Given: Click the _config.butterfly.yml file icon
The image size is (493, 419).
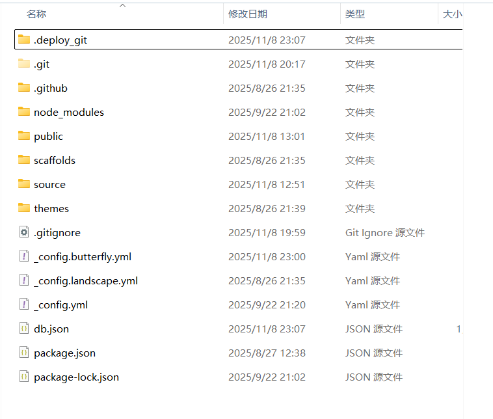Looking at the screenshot, I should [x=24, y=256].
